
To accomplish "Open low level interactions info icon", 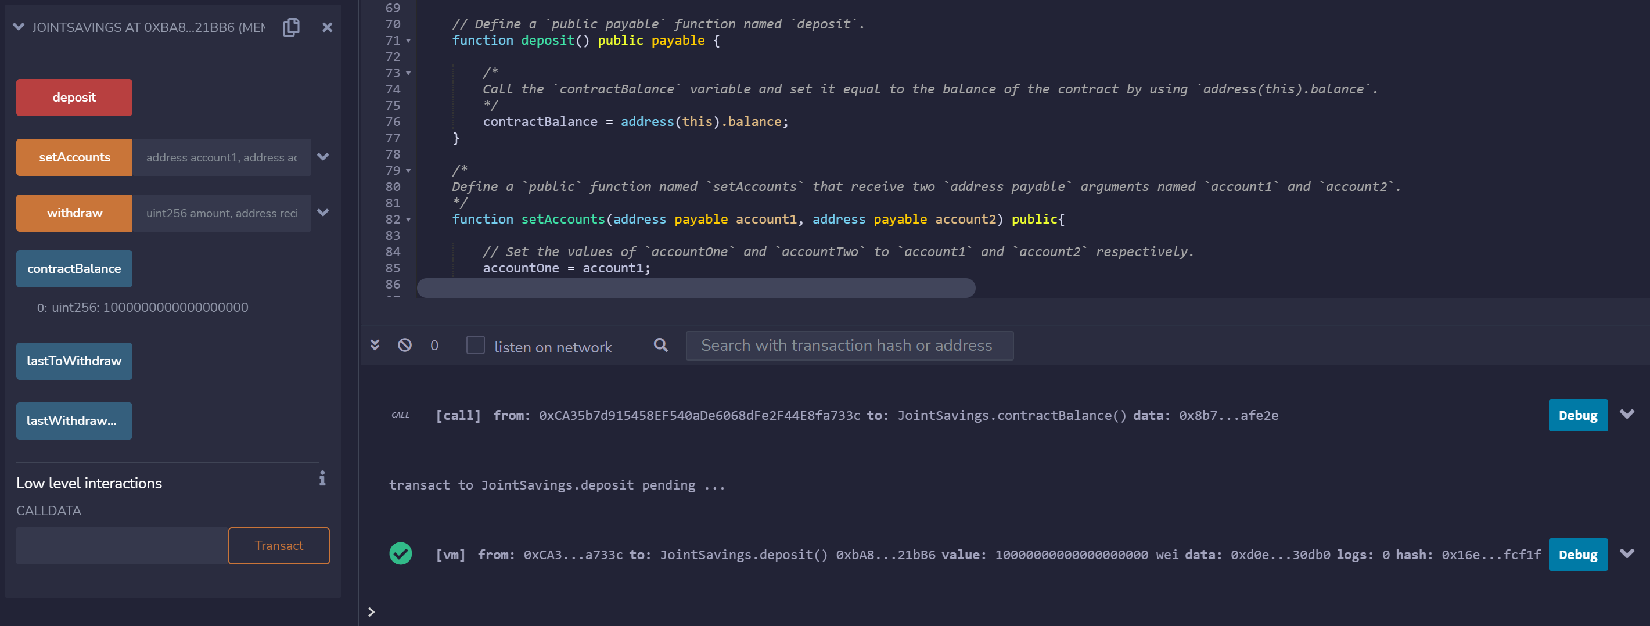I will 322,478.
